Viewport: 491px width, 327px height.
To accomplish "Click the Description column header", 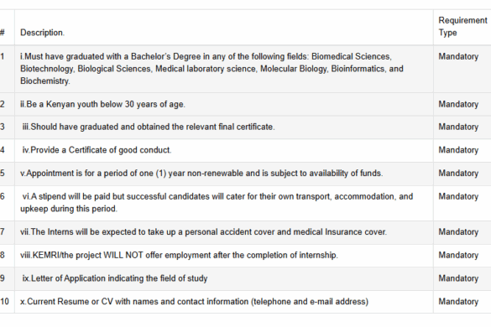I will tap(42, 33).
